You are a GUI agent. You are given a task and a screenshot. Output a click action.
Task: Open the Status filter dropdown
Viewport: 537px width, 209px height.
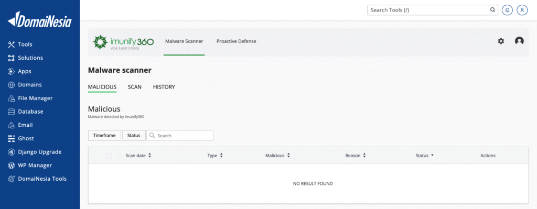click(134, 136)
